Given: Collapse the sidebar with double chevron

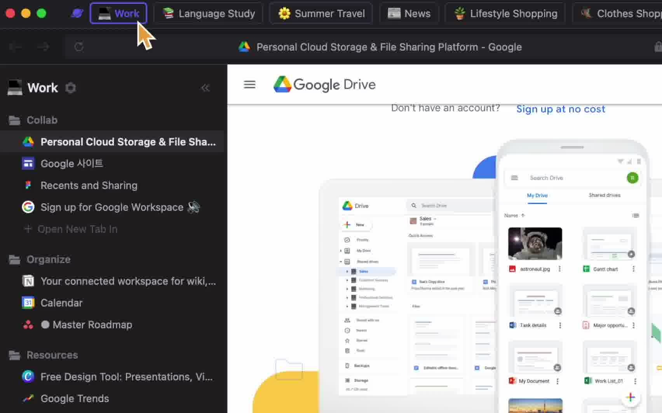Looking at the screenshot, I should [x=205, y=88].
